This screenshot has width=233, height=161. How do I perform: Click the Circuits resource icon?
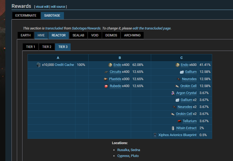(106, 72)
